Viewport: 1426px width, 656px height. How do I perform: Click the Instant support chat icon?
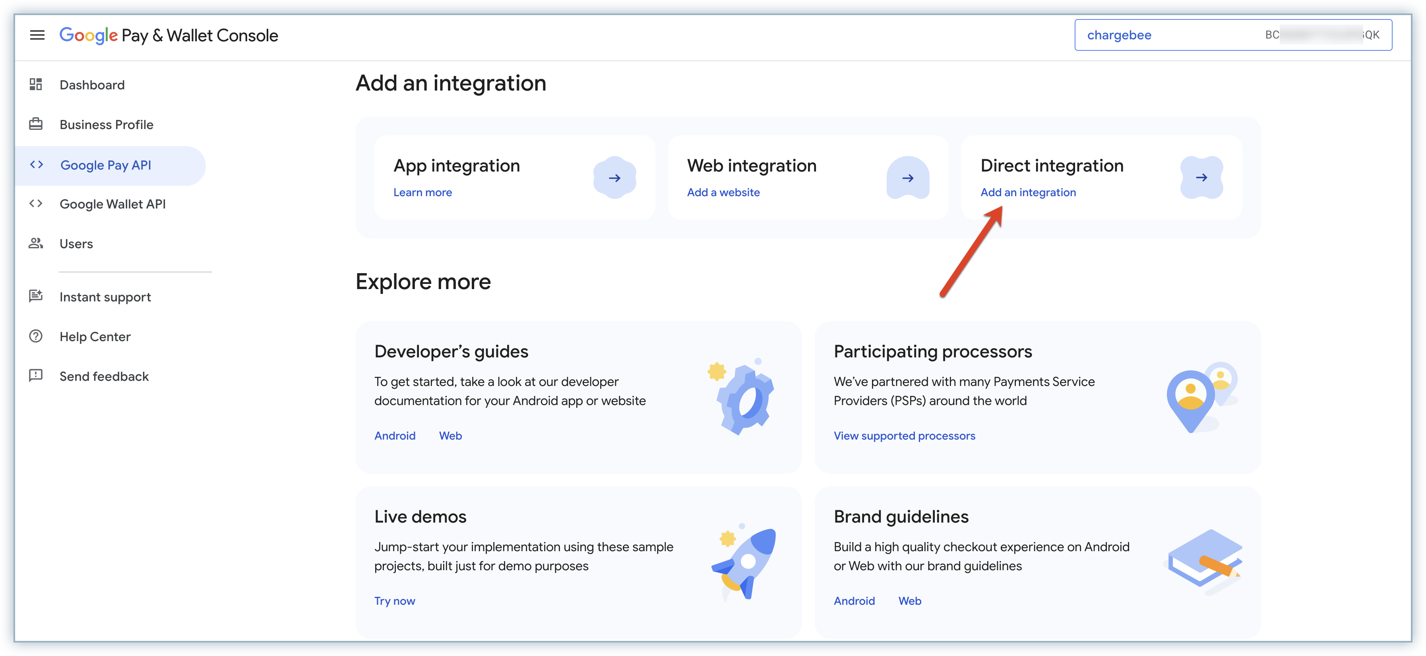pos(36,297)
